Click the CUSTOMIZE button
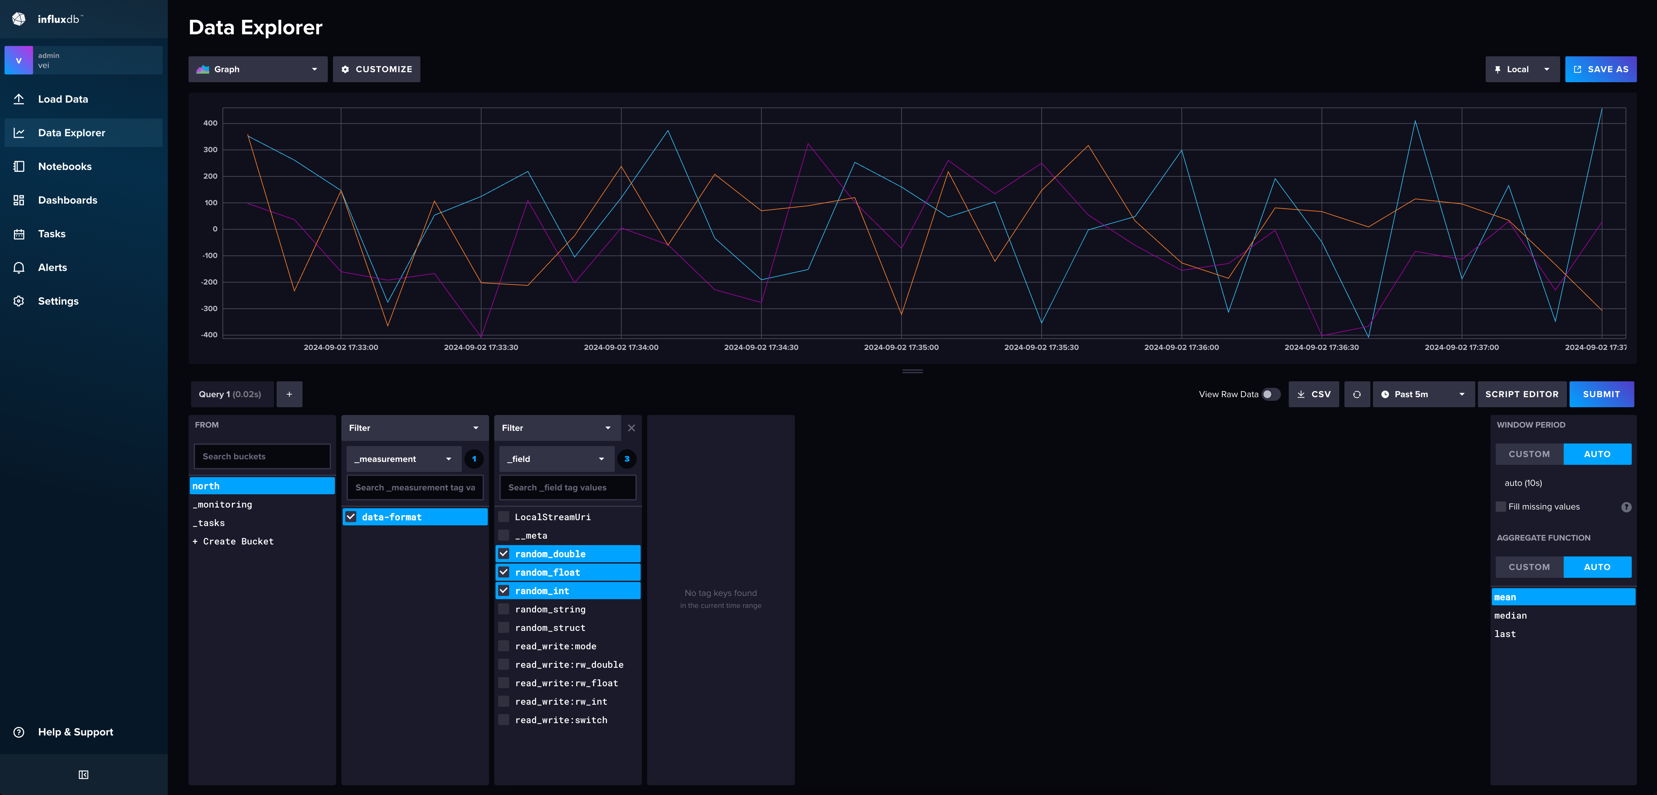This screenshot has width=1657, height=795. click(376, 69)
